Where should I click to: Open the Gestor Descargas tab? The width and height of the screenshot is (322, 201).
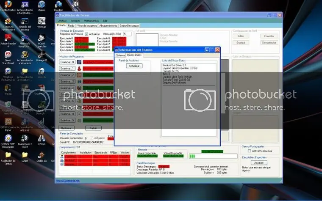coord(129,26)
